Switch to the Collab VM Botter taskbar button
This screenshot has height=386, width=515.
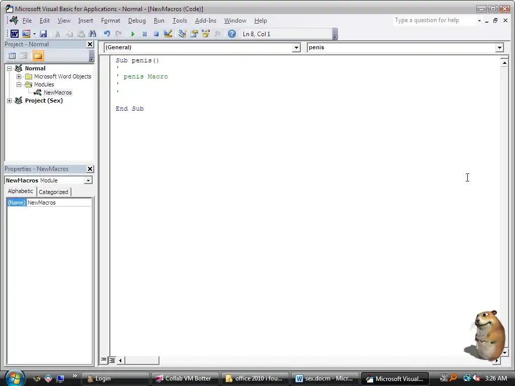(184, 378)
